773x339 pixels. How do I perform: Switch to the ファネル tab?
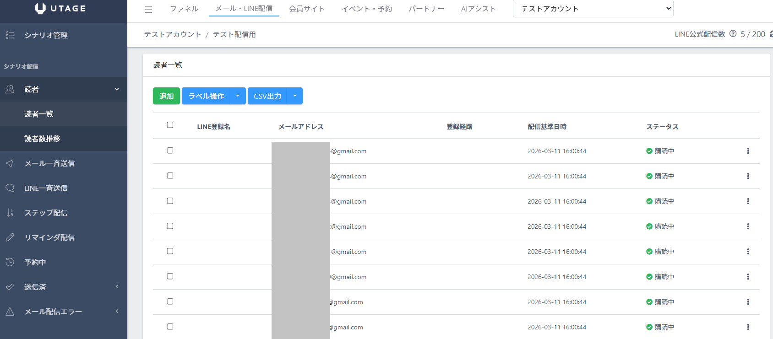point(184,9)
